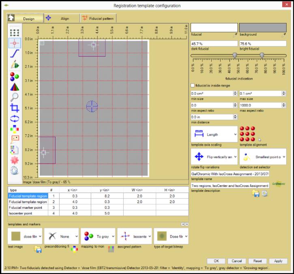Open the rotate flip variations dropdown
294x274 pixels.
(x=214, y=157)
